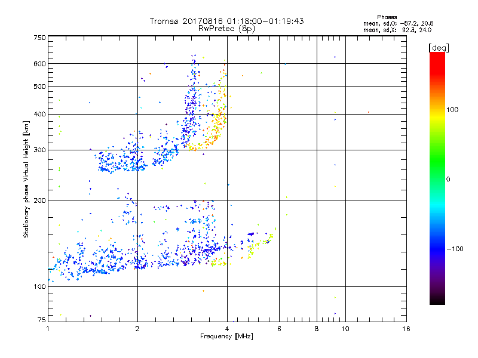Click the height axis tick "100" km

(x=39, y=287)
